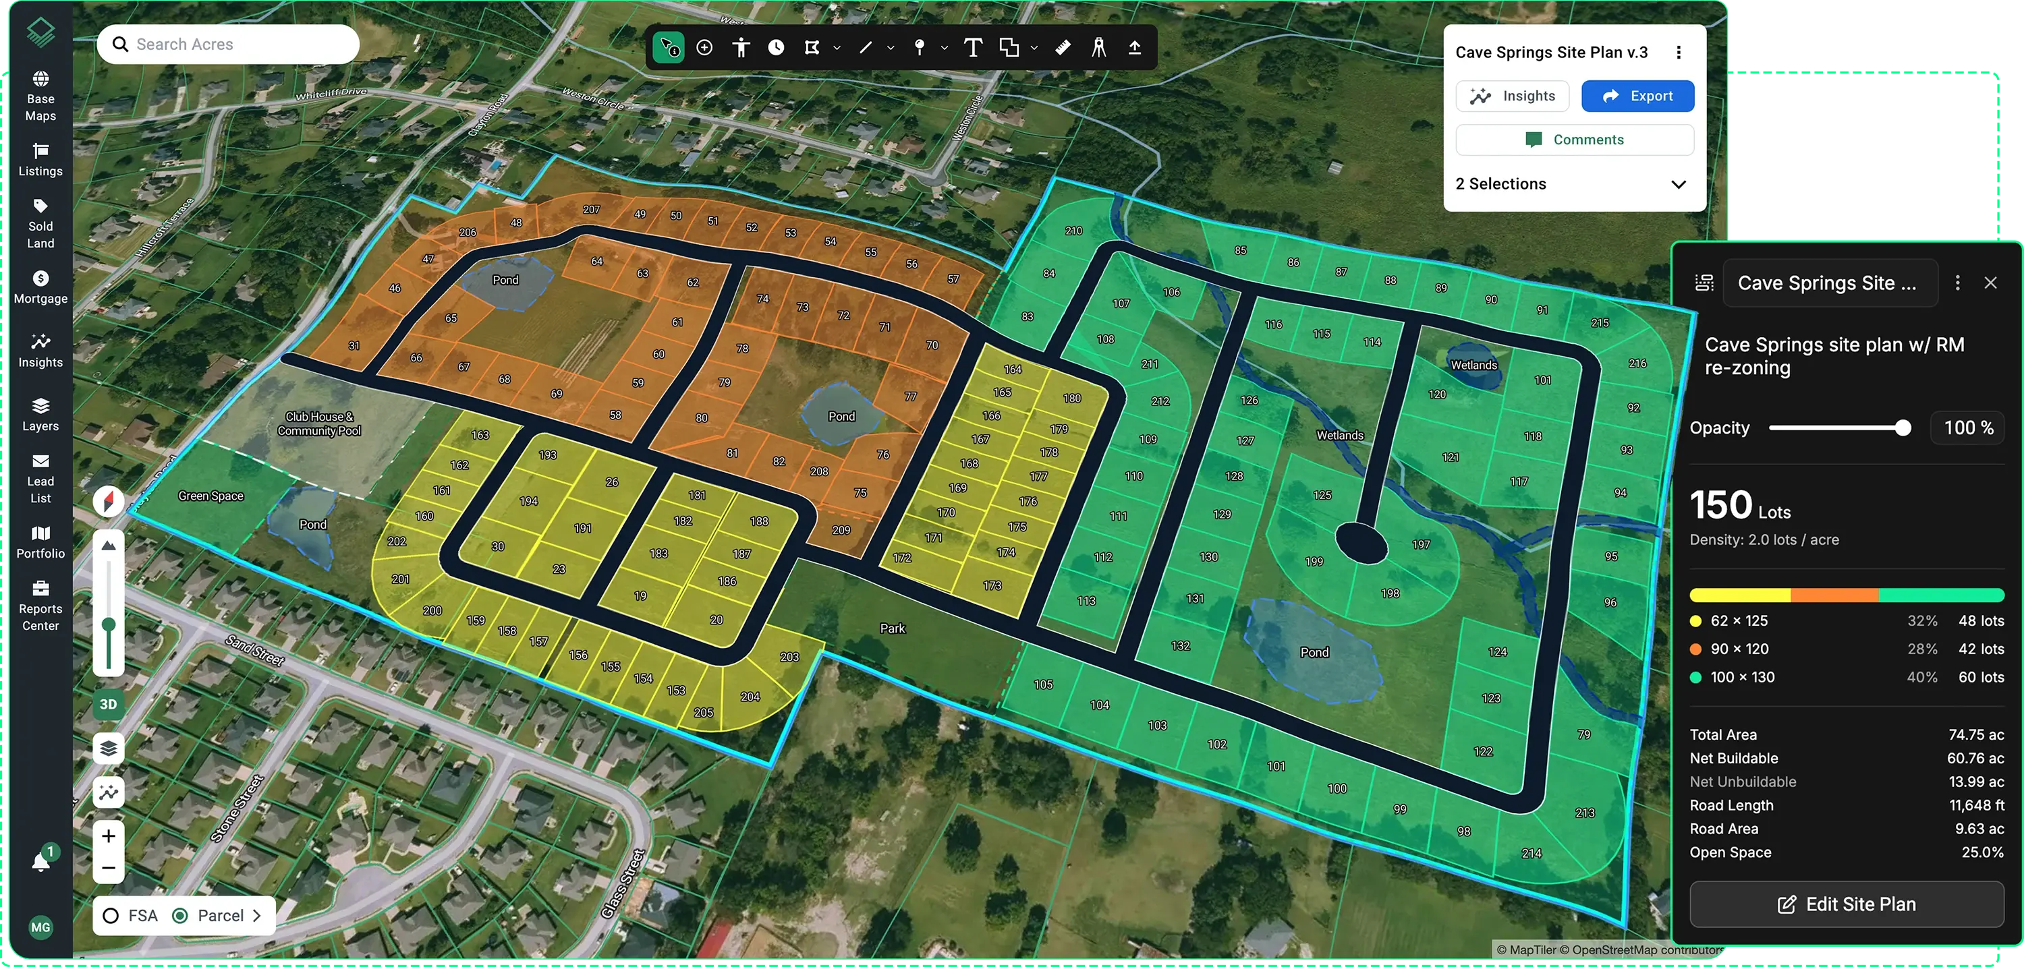The image size is (2024, 967).
Task: Open notifications bell
Action: tap(41, 862)
